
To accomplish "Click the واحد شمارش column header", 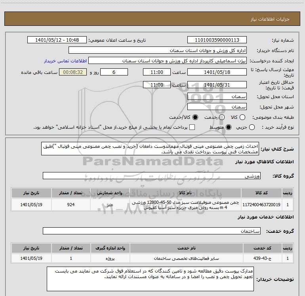I will (x=110, y=193).
